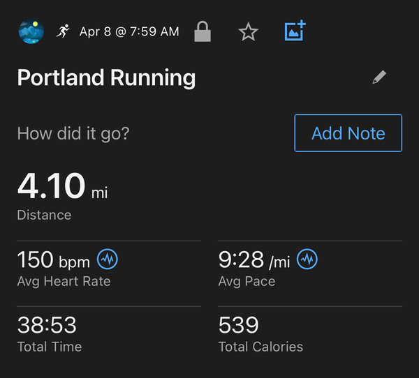Select the 38:53 total time value
The height and width of the screenshot is (378, 419).
click(x=47, y=325)
